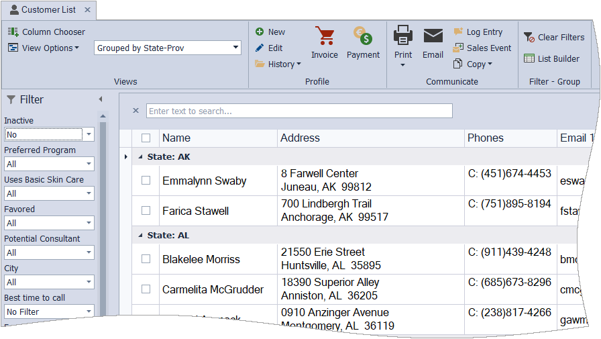The image size is (601, 339).
Task: Open the View Options menu
Action: tap(44, 48)
